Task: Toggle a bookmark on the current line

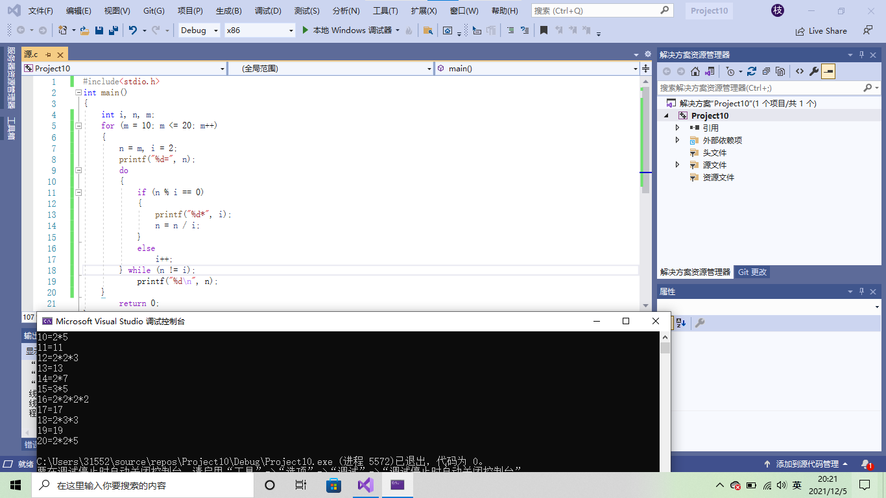Action: point(544,30)
